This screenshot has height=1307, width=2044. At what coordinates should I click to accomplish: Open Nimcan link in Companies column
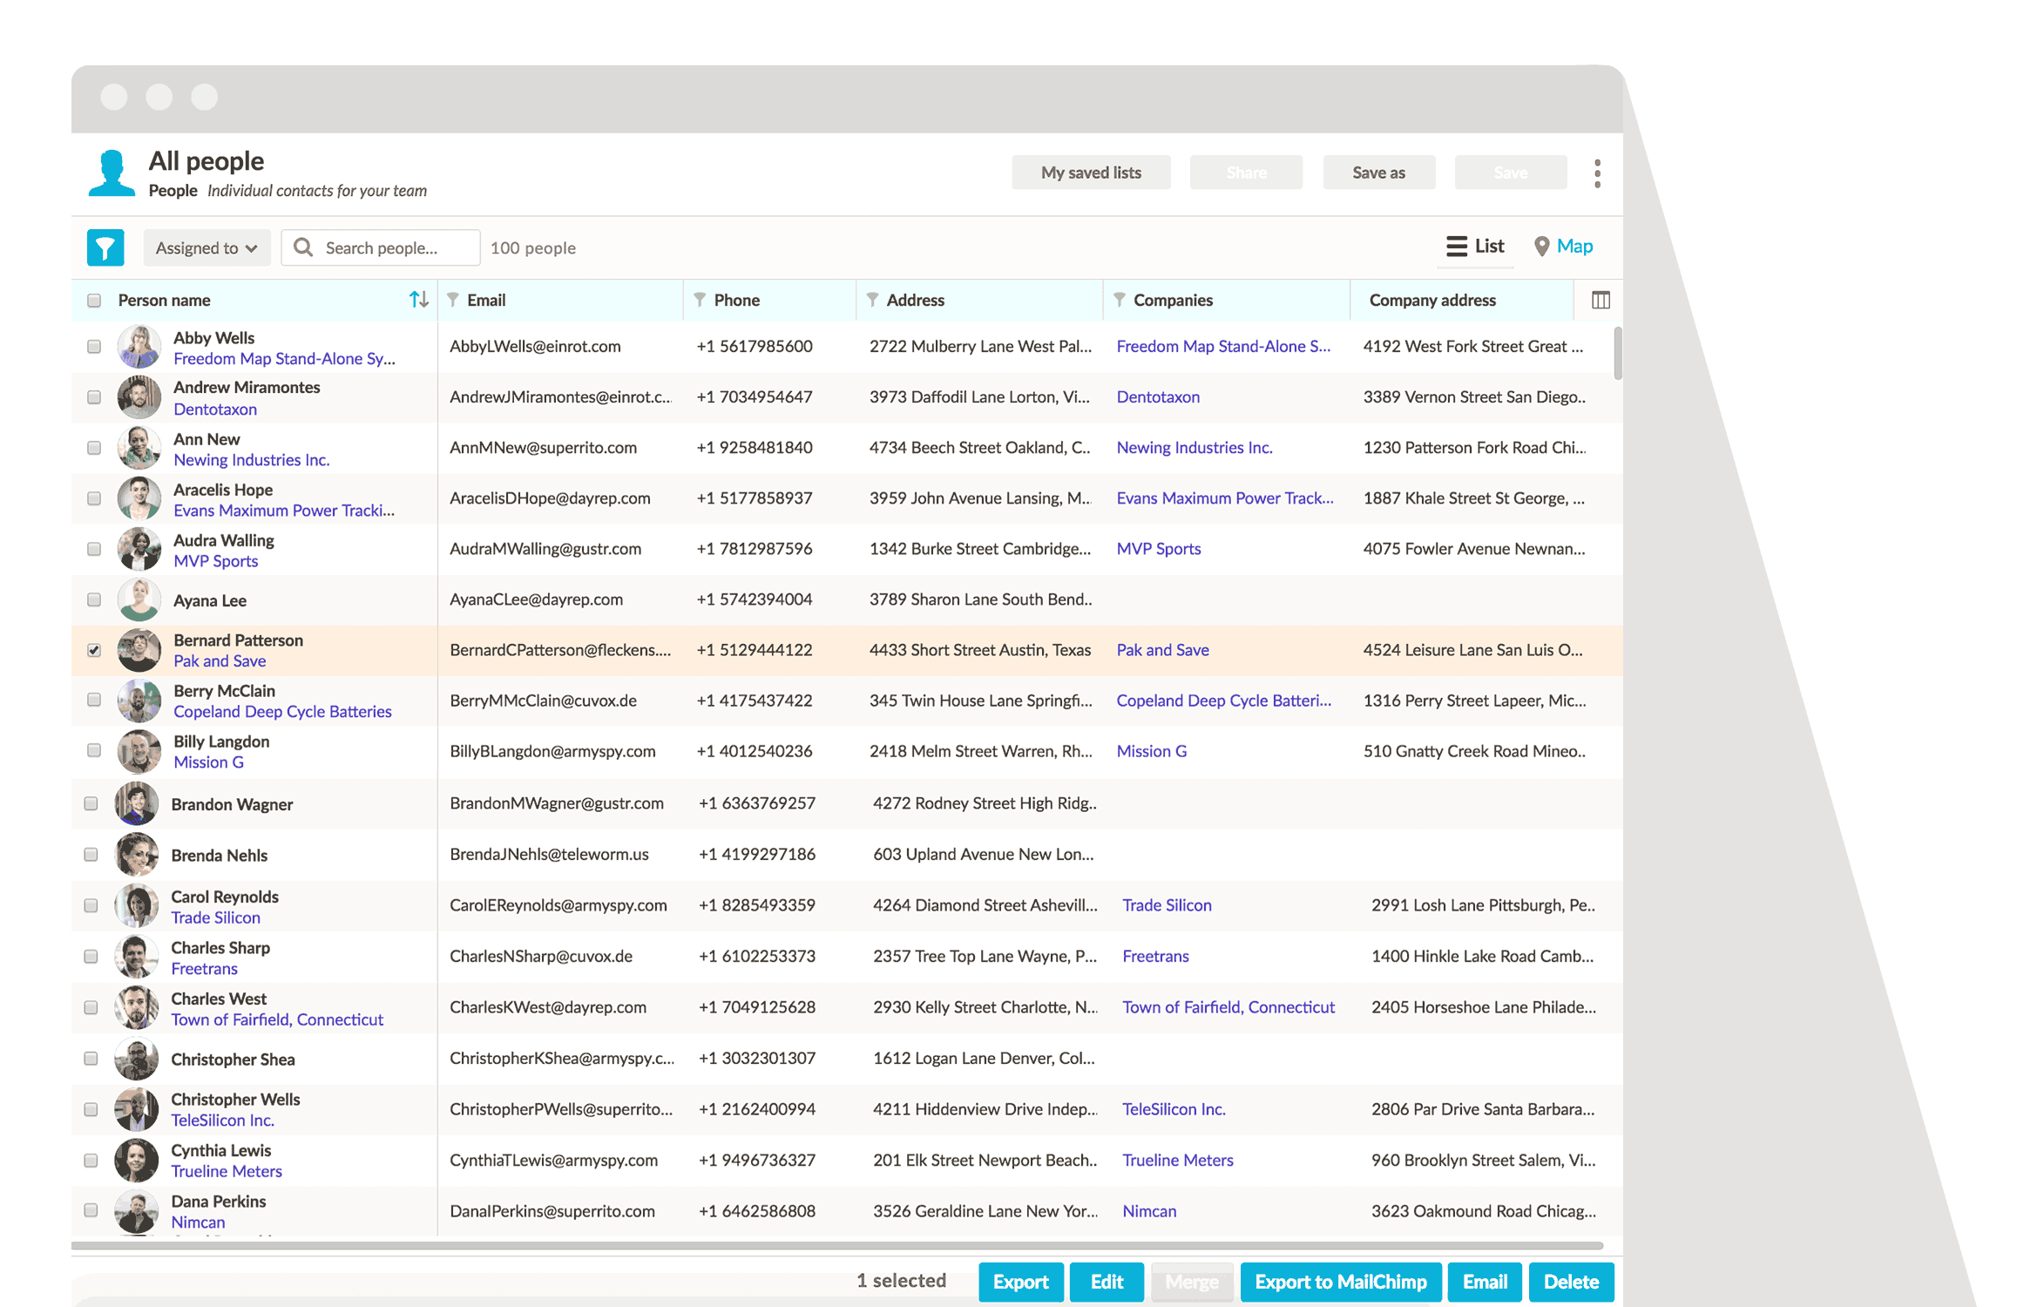click(x=1149, y=1211)
